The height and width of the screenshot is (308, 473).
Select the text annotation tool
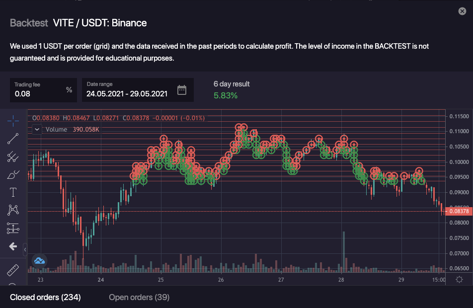pos(13,192)
